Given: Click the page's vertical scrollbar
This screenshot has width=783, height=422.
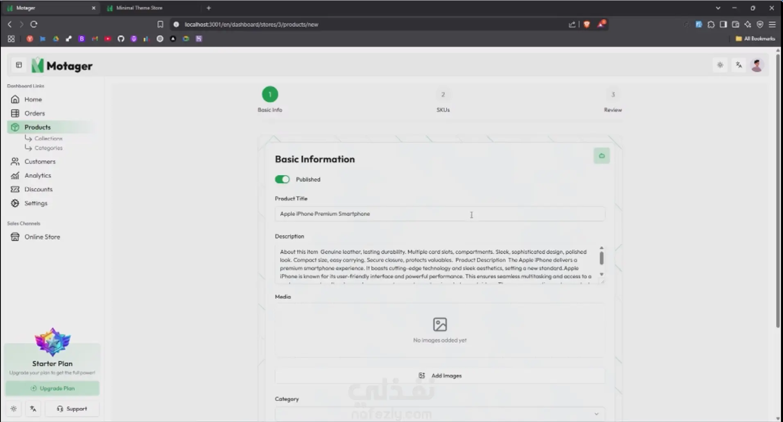Looking at the screenshot, I should pos(778,191).
